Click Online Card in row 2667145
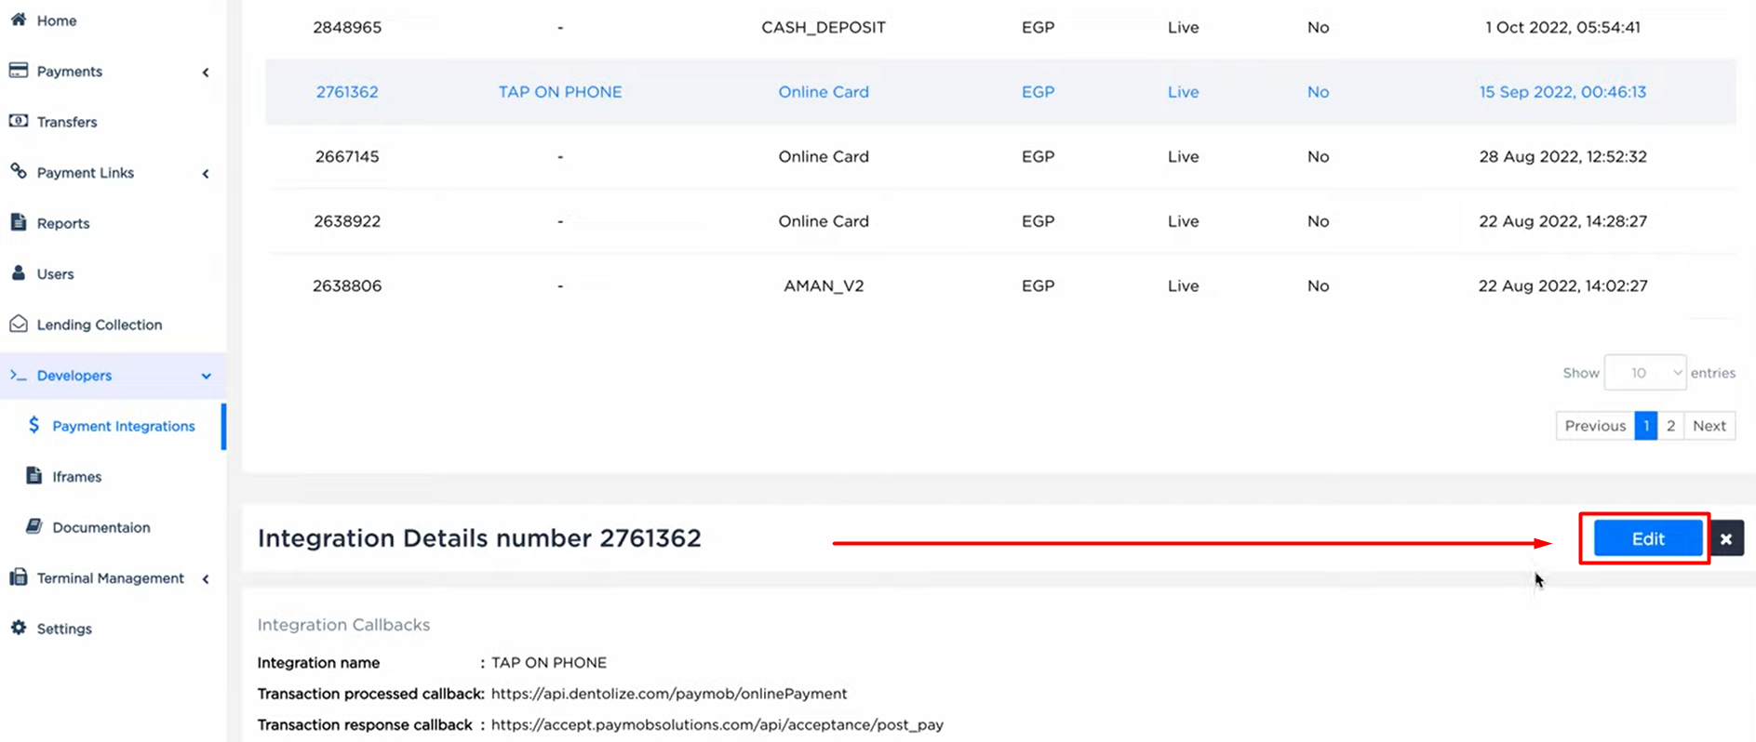Image resolution: width=1756 pixels, height=742 pixels. coord(824,156)
